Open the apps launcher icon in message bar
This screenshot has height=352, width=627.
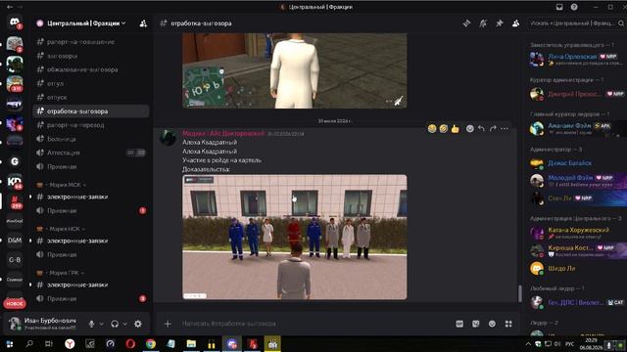508,324
